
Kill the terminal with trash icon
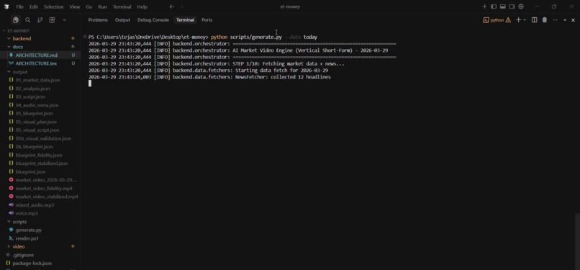(x=545, y=20)
